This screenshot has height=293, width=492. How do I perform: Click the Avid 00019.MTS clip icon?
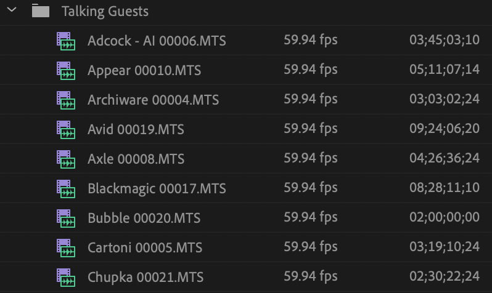click(x=66, y=129)
